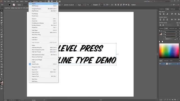The height and width of the screenshot is (101, 180).
Task: Select the Direct Selection tool
Action: [2, 13]
